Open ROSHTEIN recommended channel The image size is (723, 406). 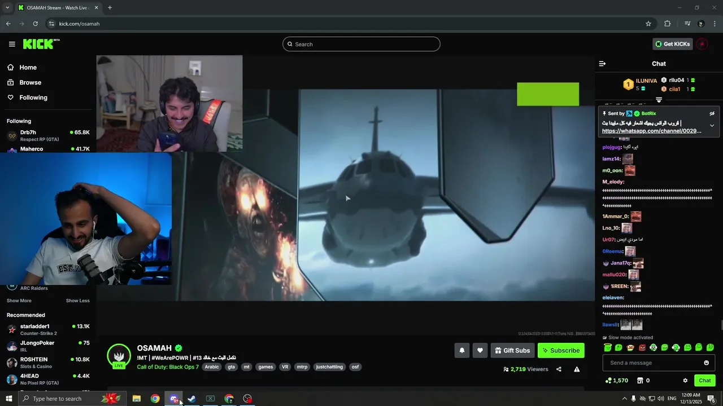(48, 363)
